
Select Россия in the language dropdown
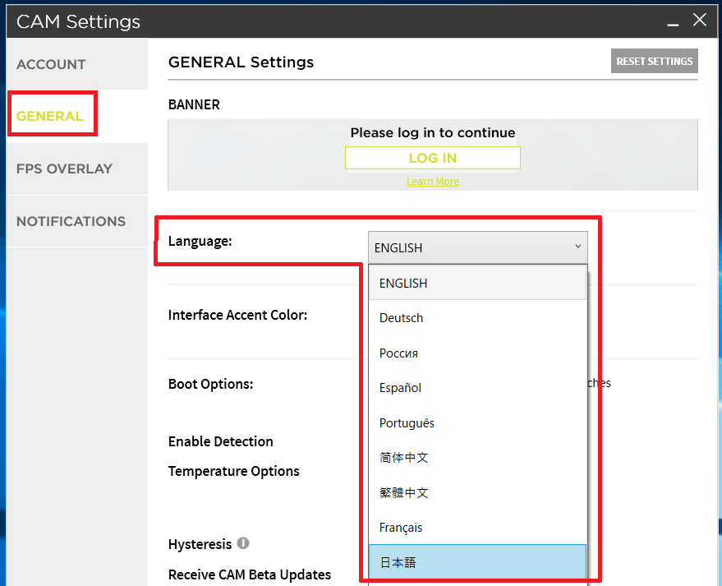coord(477,353)
